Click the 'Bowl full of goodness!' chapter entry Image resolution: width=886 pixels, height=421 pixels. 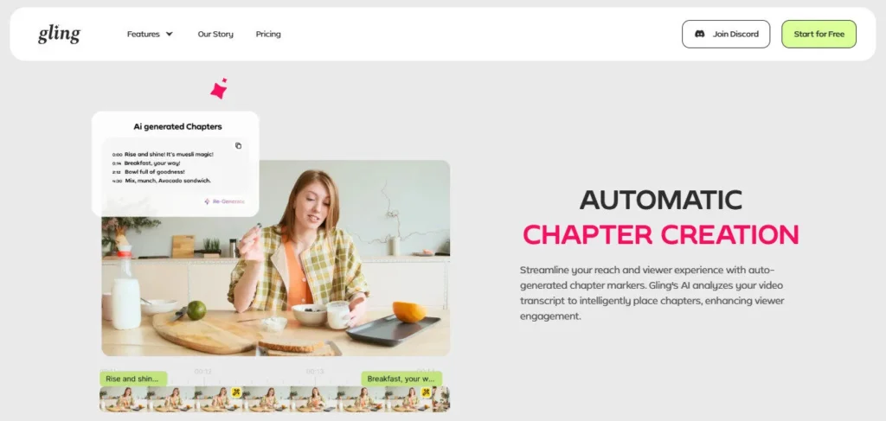(x=154, y=171)
